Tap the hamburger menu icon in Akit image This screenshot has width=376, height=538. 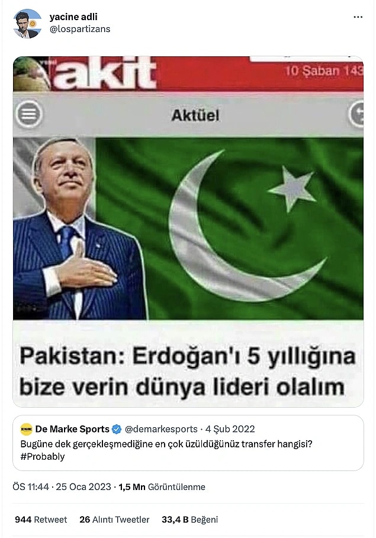[x=29, y=114]
